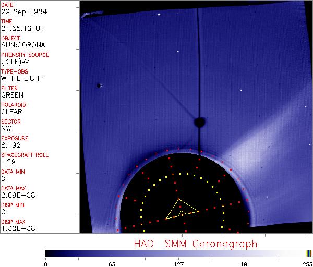Click the "SPACECRAFT ROLL" label
Viewport: 313px width, 267px height.
coord(23,155)
